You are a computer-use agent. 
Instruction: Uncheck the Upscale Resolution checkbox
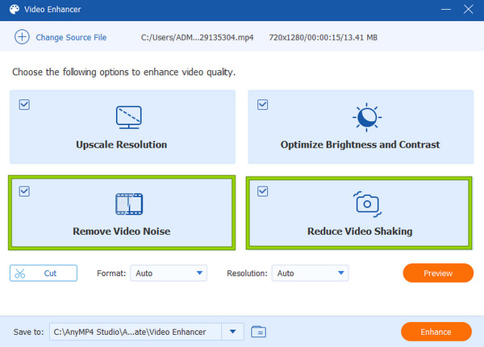24,104
